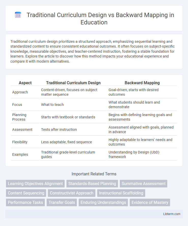Click the Planning Process row label
Image resolution: width=188 pixels, height=226 pixels.
pyautogui.click(x=19, y=117)
